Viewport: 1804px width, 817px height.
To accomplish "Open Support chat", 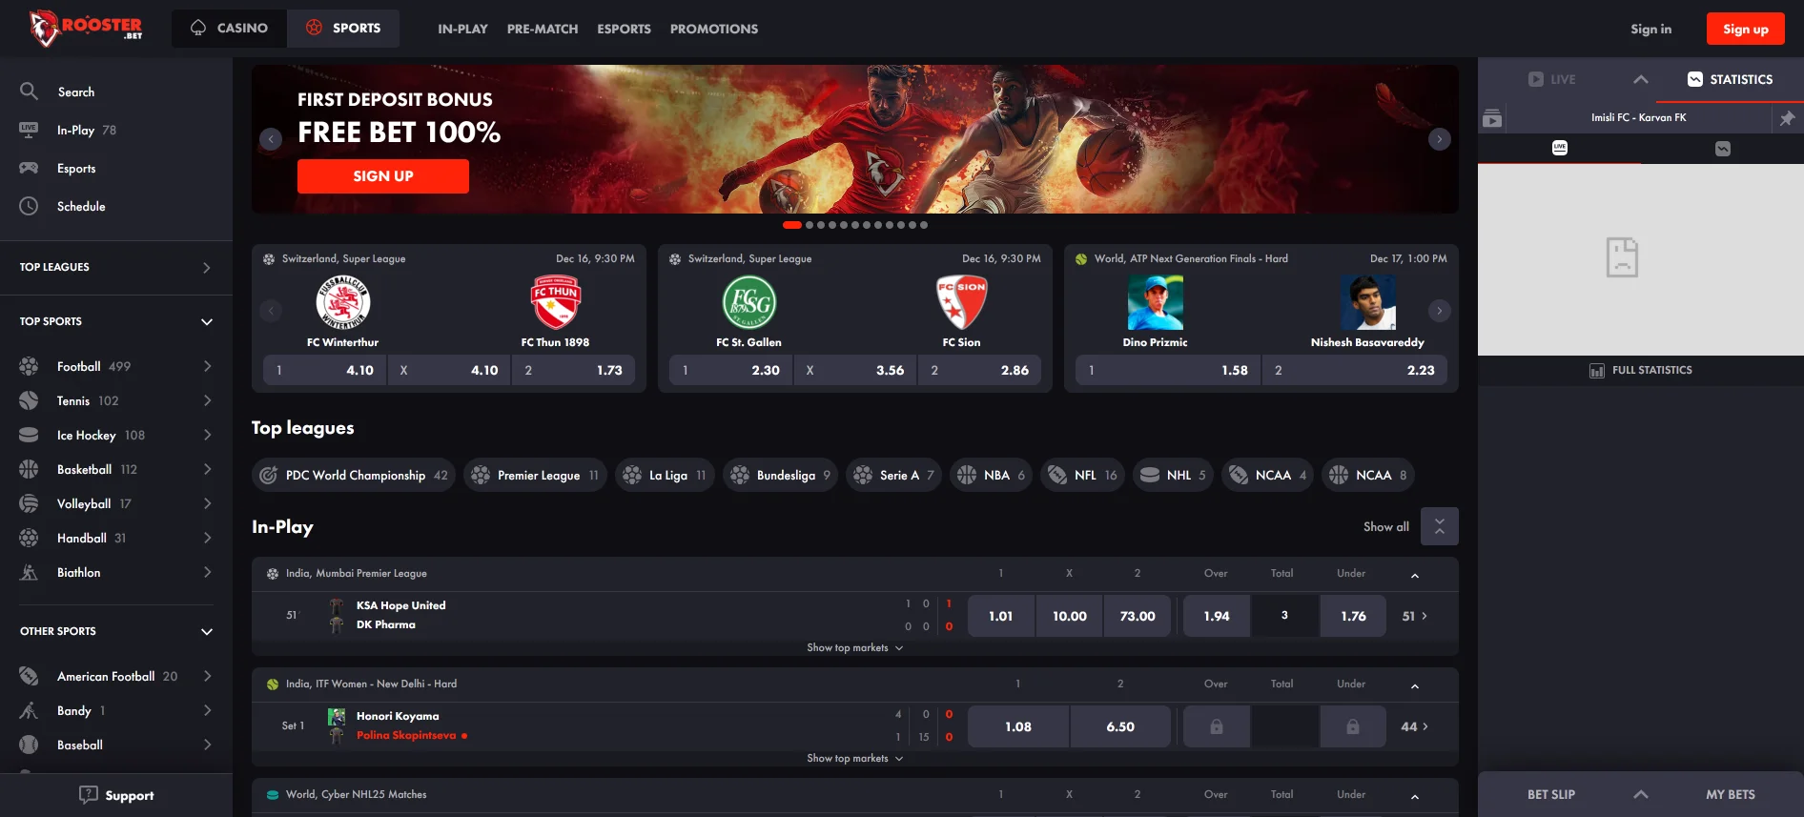I will click(x=116, y=795).
